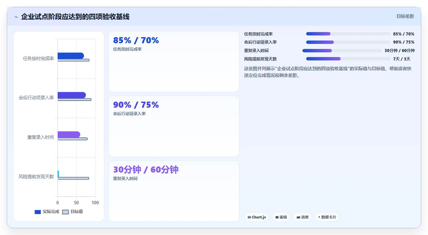Select the 30分钟 / 60分钟 card value
428x235 pixels.
tap(146, 169)
